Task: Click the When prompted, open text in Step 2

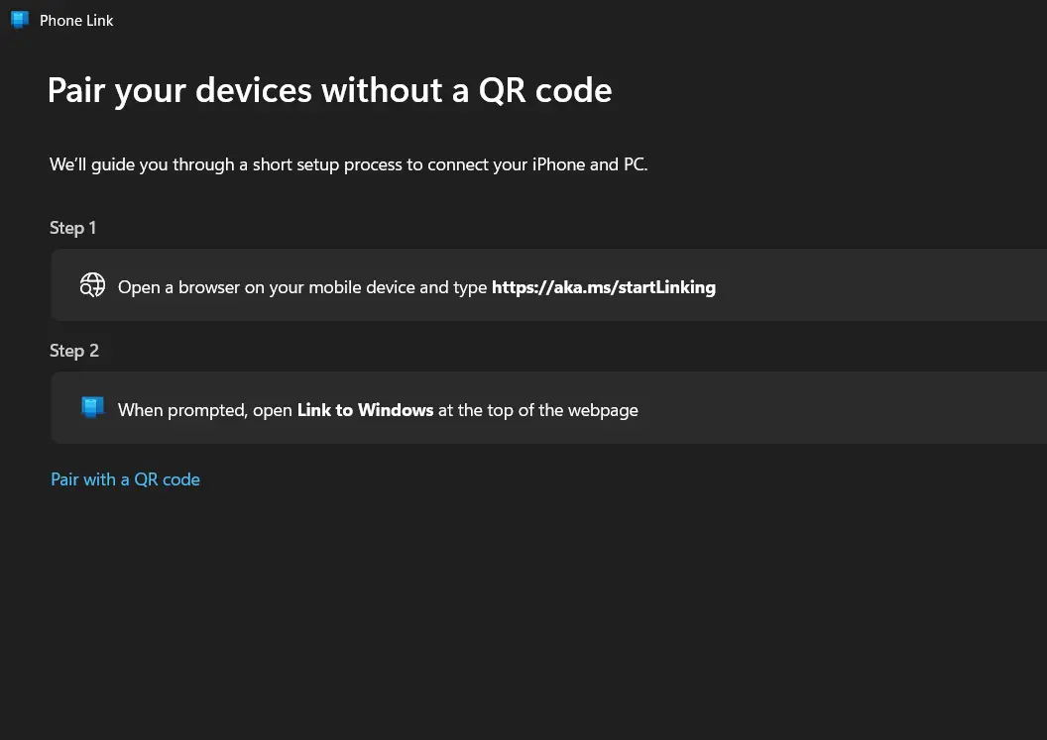Action: click(x=205, y=410)
